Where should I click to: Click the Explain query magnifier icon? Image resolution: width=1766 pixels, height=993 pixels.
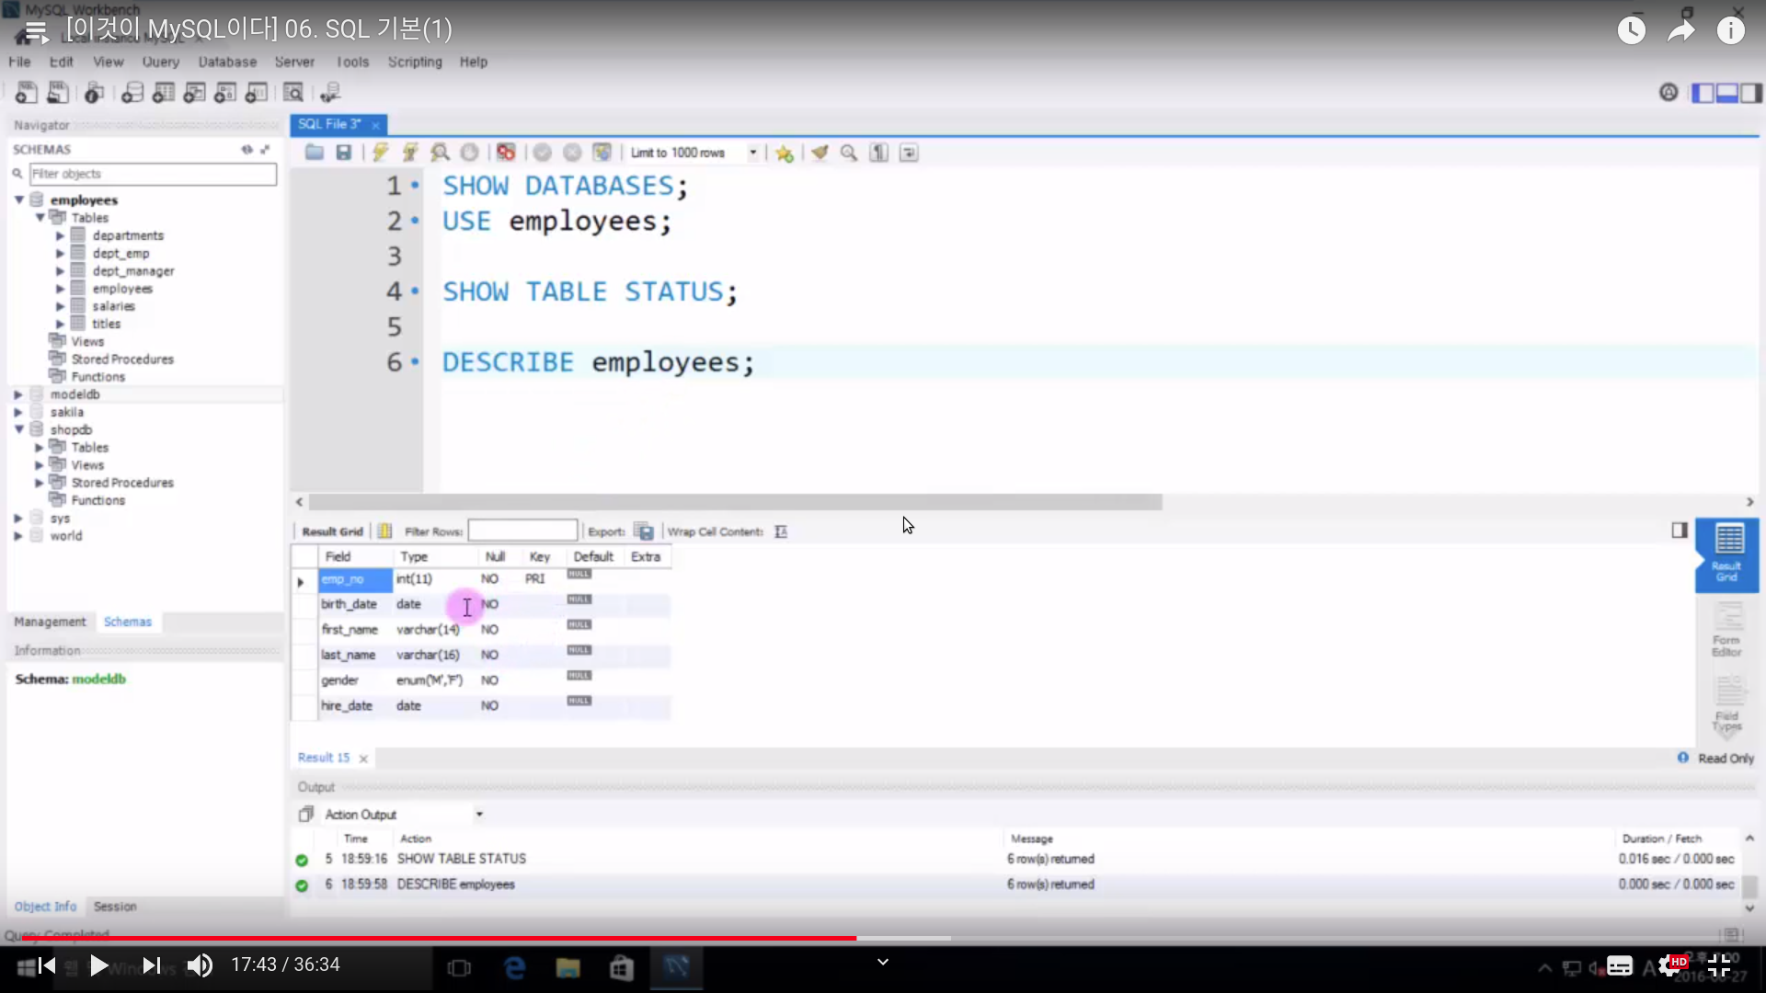point(441,153)
